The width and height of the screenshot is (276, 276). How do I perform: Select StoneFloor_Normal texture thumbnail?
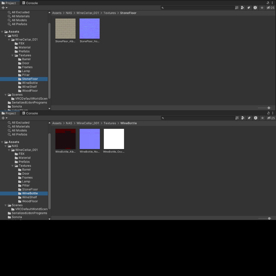tap(89, 28)
